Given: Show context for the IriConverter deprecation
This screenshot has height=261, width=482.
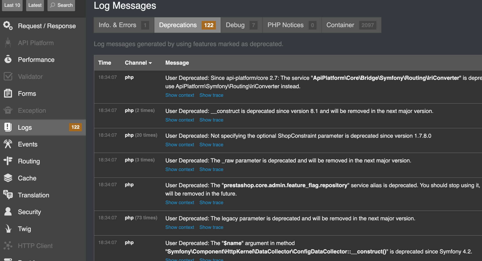Looking at the screenshot, I should [x=179, y=95].
